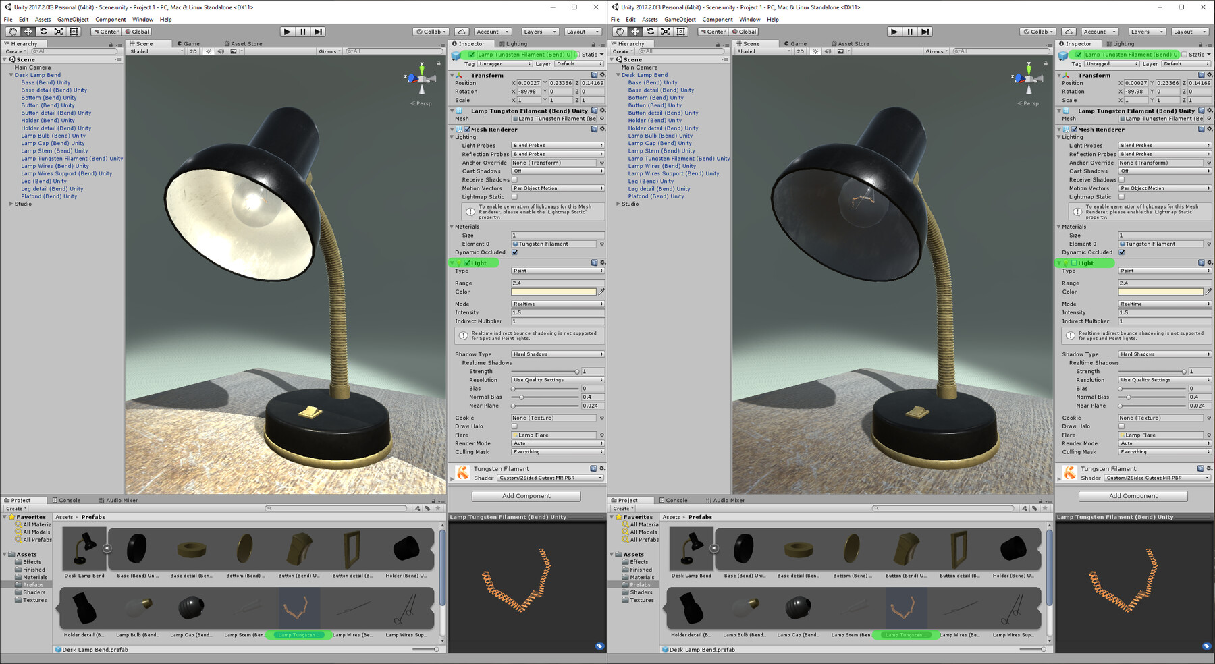Open Mesh Renderer component settings gear
1215x664 pixels.
(603, 129)
